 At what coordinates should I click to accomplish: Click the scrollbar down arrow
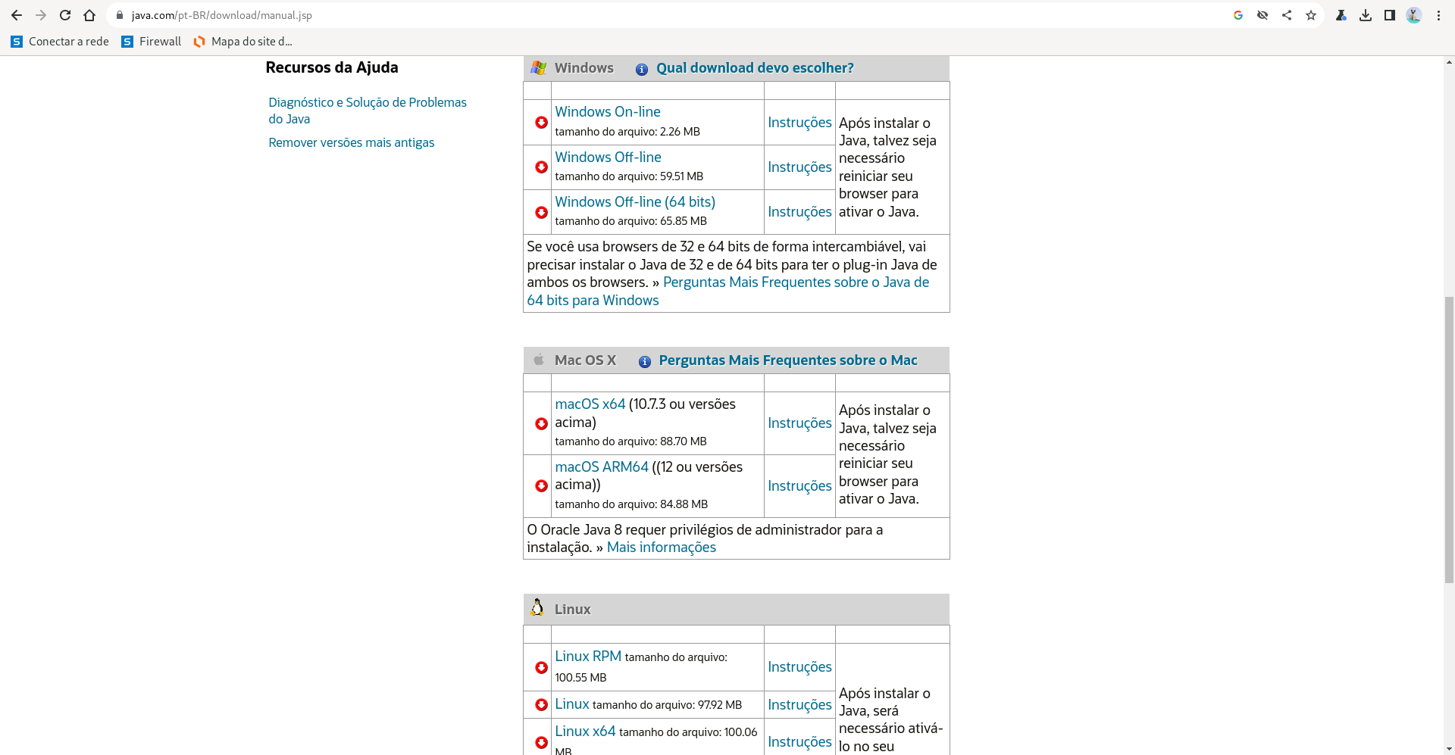point(1449,749)
